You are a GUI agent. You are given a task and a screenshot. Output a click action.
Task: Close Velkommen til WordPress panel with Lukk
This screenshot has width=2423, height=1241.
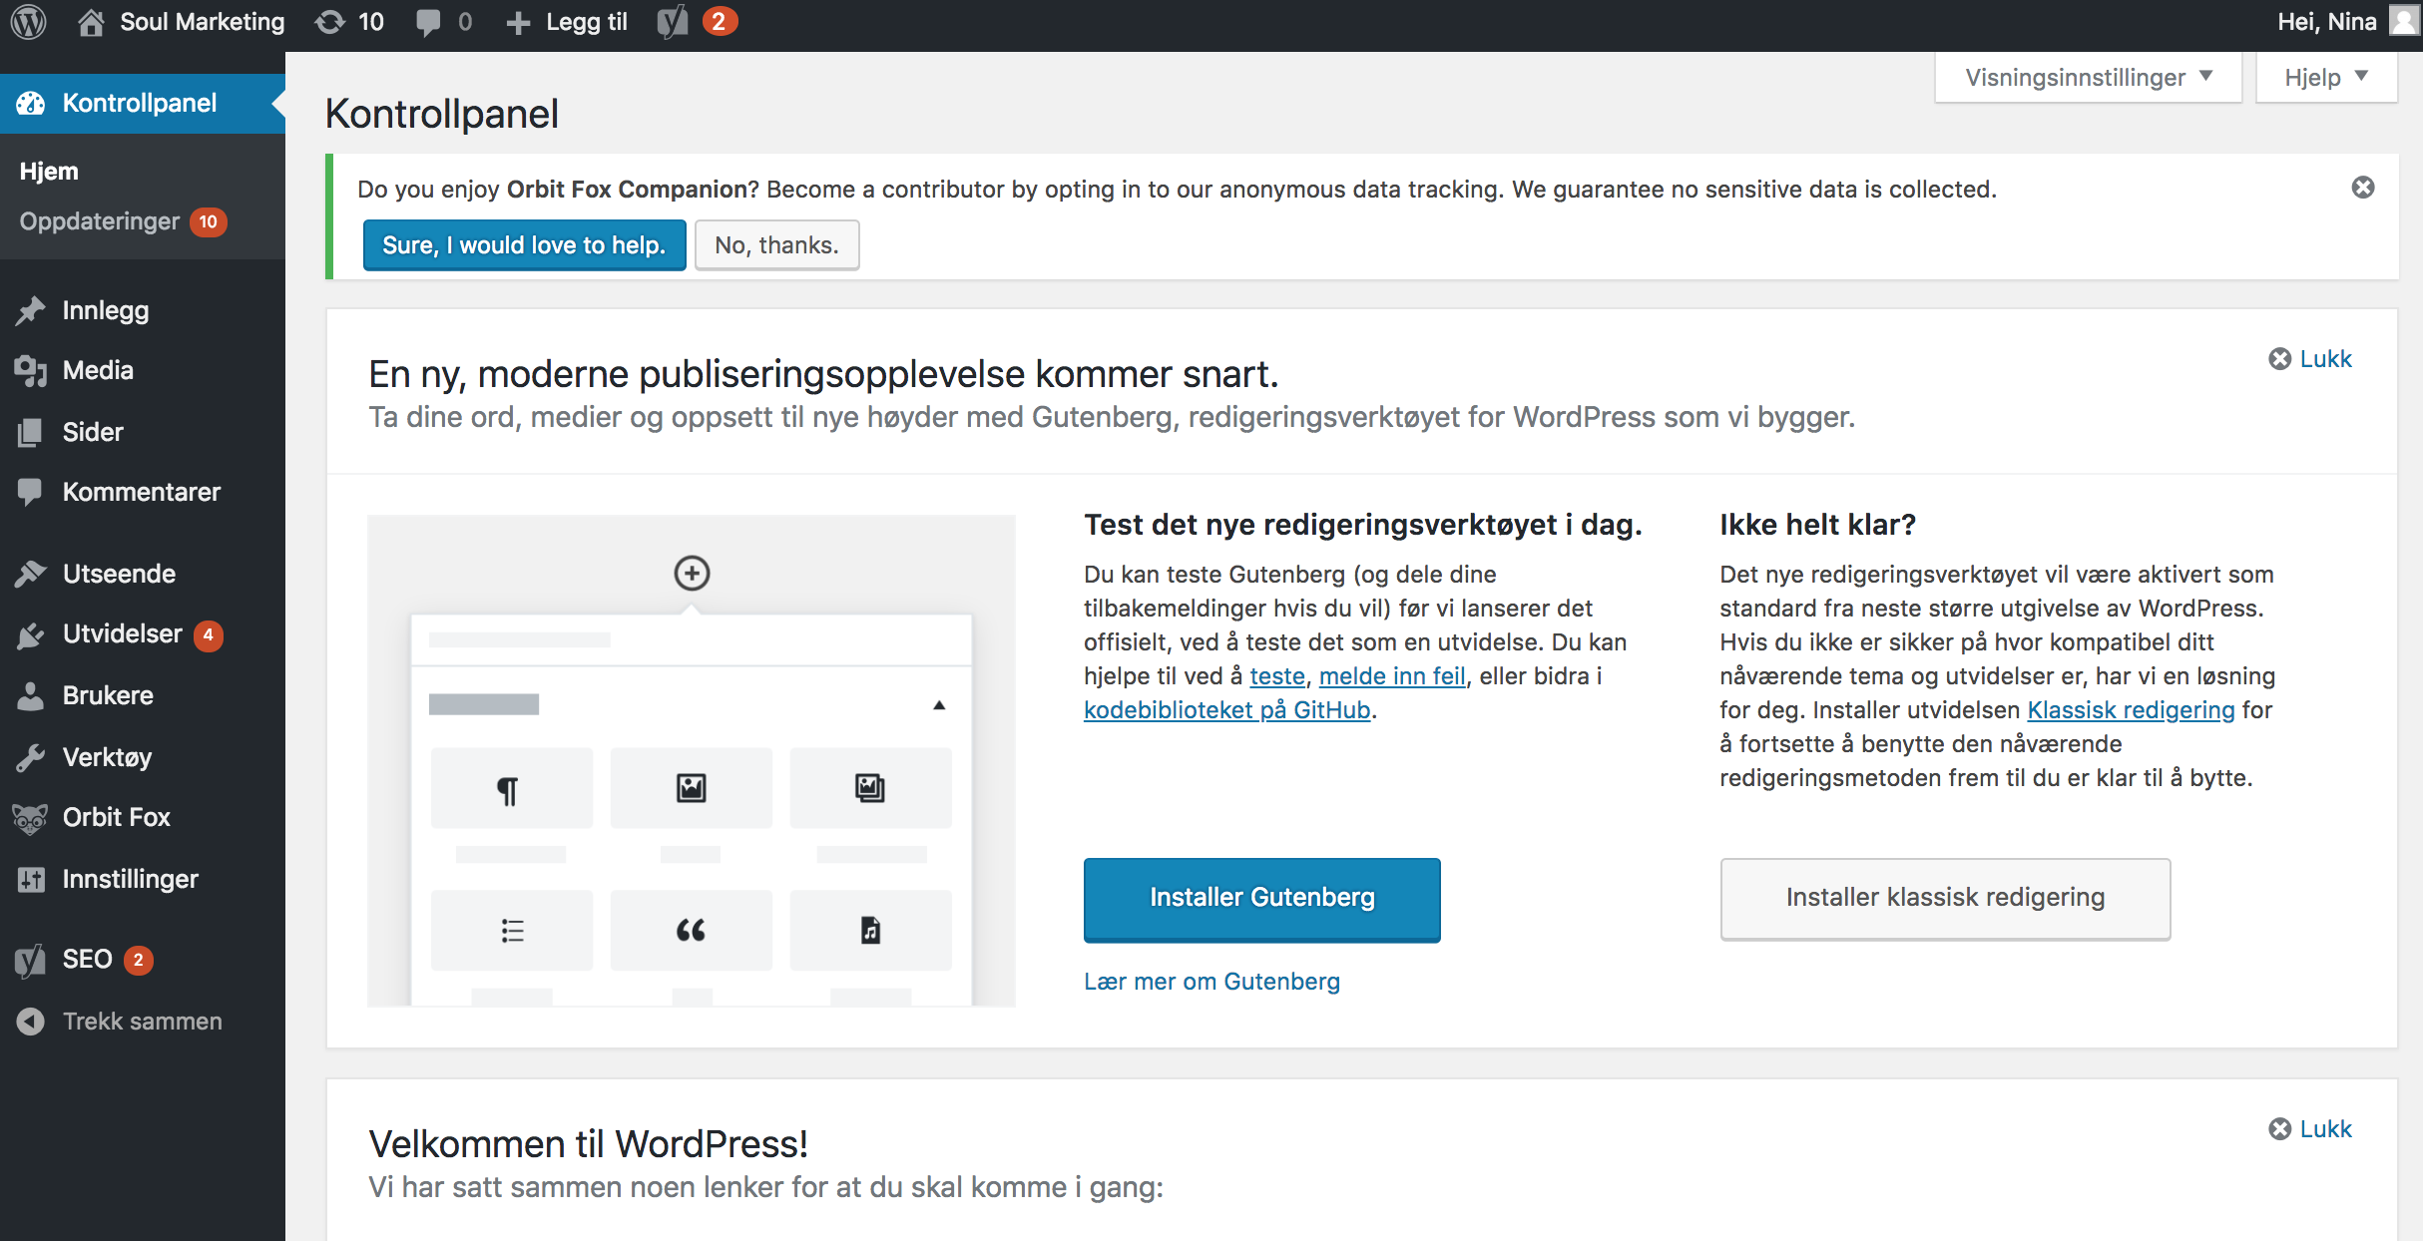[x=2310, y=1129]
